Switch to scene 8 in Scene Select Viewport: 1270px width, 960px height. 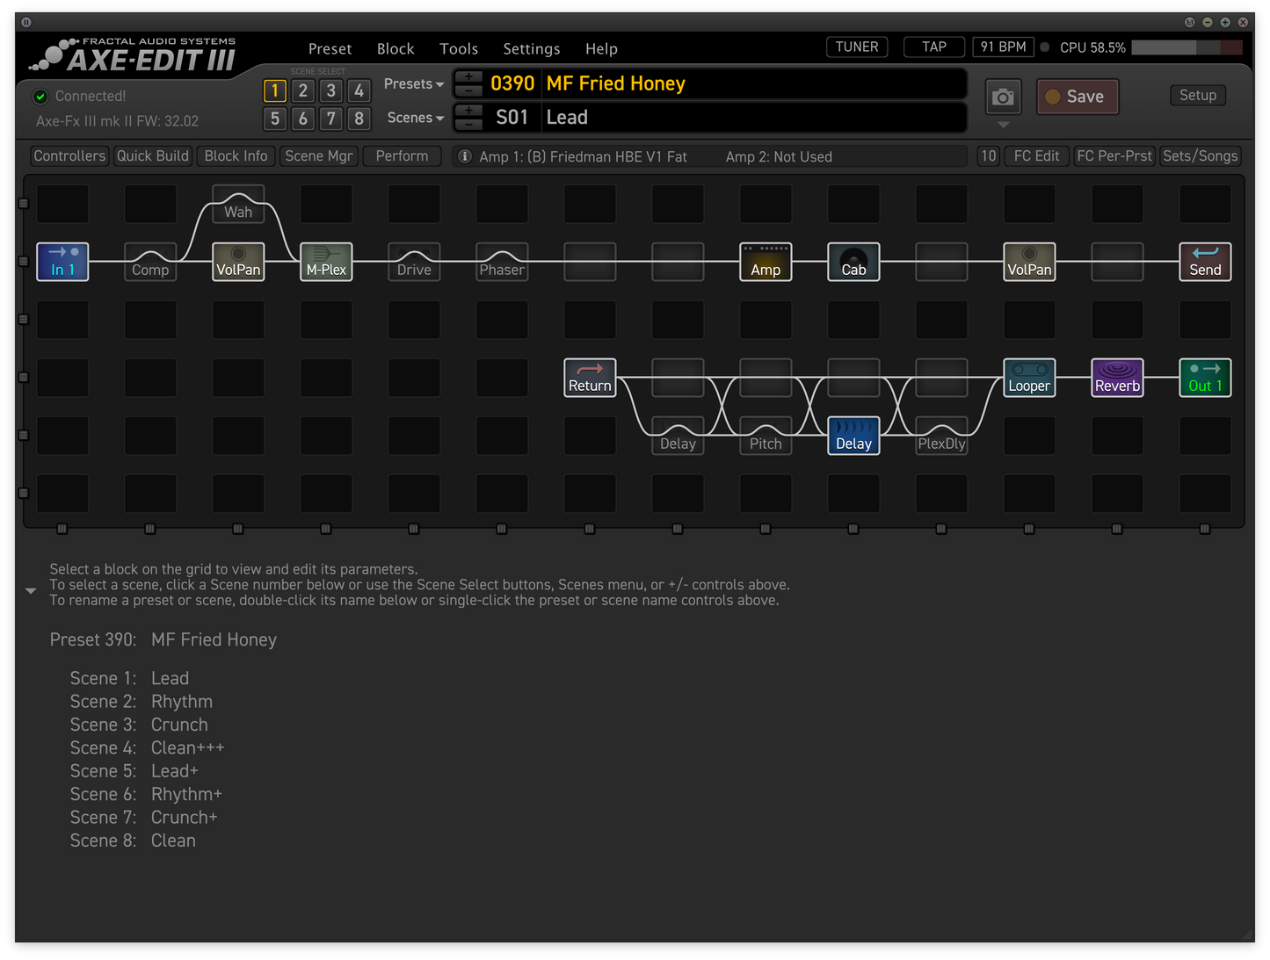(x=359, y=119)
